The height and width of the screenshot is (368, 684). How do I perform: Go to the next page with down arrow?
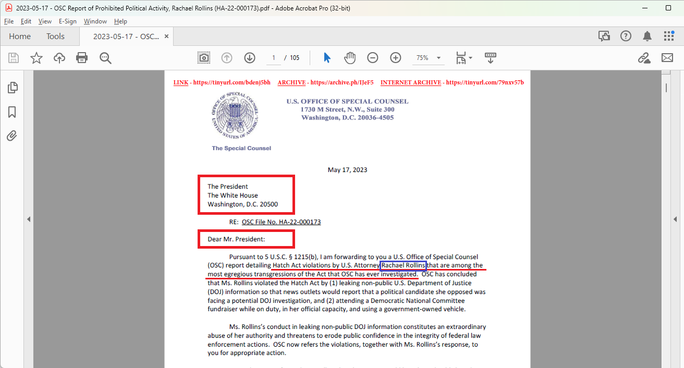point(250,58)
